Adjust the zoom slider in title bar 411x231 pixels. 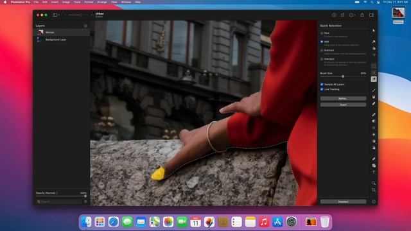pyautogui.click(x=78, y=15)
